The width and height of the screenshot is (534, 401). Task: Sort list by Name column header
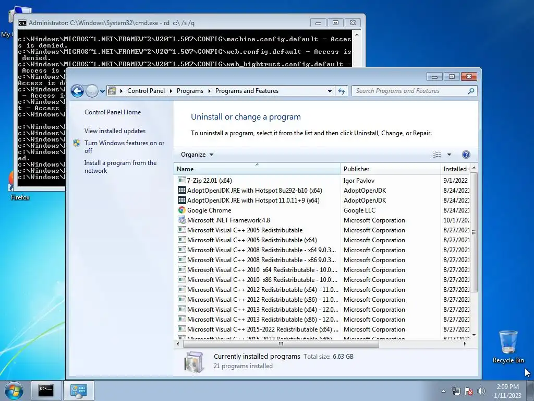257,169
